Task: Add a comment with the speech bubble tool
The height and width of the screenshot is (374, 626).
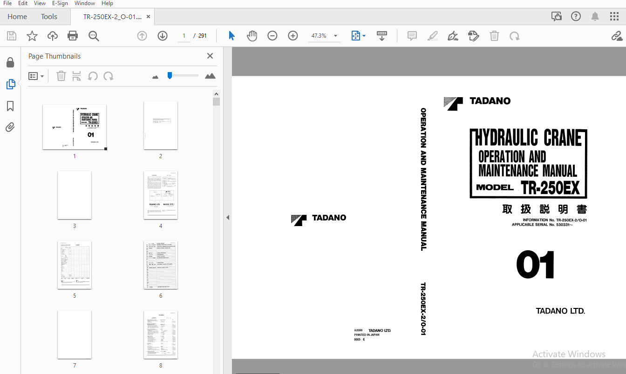Action: [x=412, y=36]
